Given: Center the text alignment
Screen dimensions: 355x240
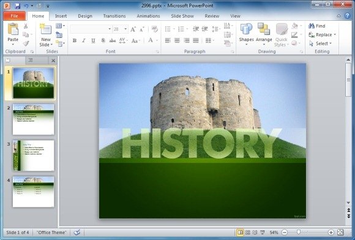Looking at the screenshot, I should point(177,40).
